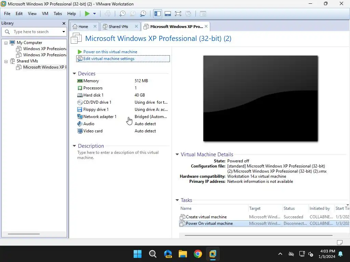Screen dimensions: 350x262
Task: Select Shared VMs in the library tree
Action: click(27, 61)
